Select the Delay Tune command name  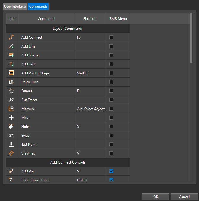click(30, 82)
